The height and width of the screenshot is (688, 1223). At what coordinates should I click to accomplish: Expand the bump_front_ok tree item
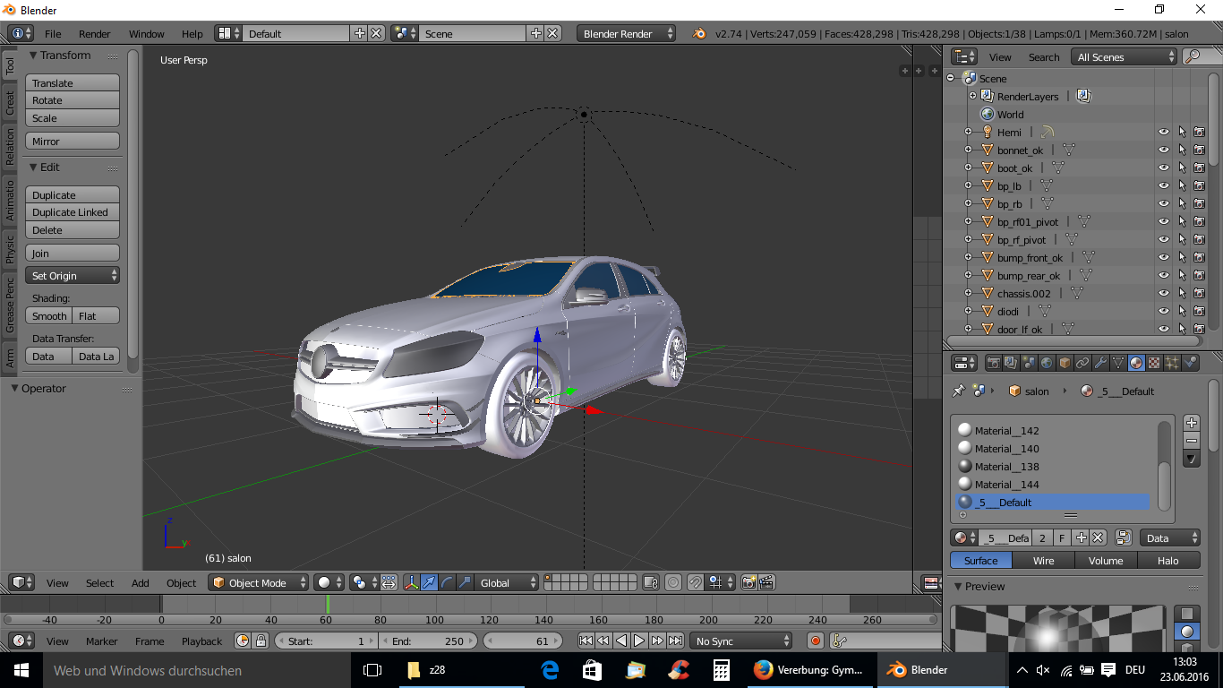click(x=968, y=257)
